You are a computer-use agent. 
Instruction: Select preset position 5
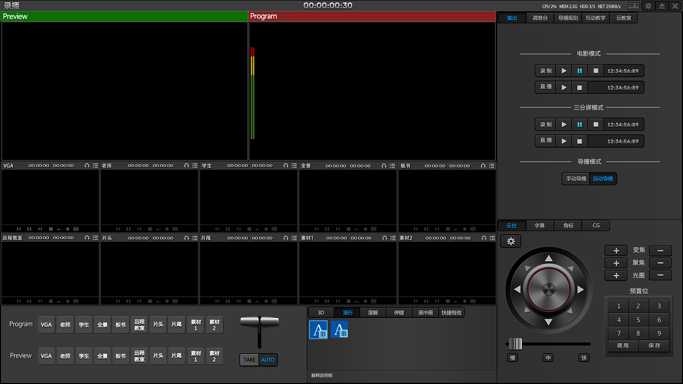(x=638, y=320)
